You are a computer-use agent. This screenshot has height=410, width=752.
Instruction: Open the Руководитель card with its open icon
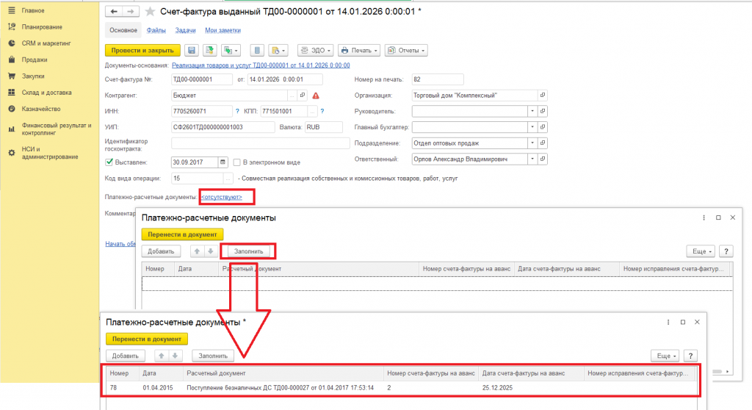pyautogui.click(x=543, y=111)
